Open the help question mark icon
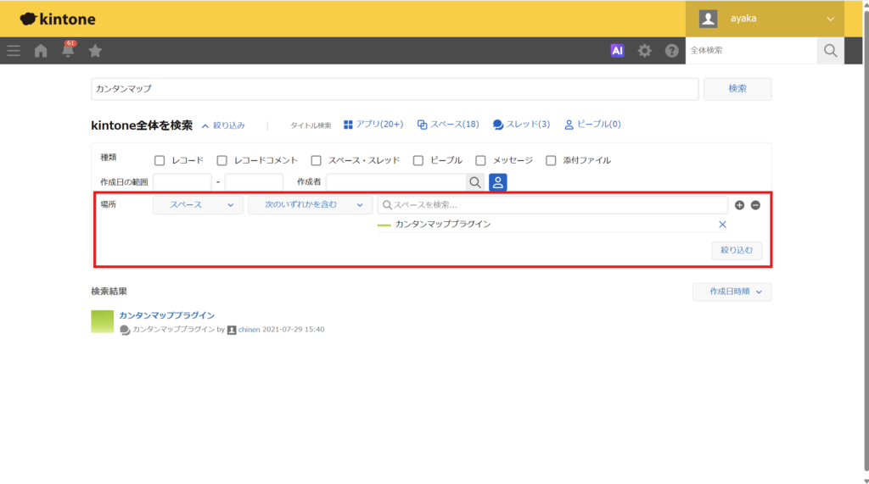The width and height of the screenshot is (869, 484). pyautogui.click(x=672, y=51)
